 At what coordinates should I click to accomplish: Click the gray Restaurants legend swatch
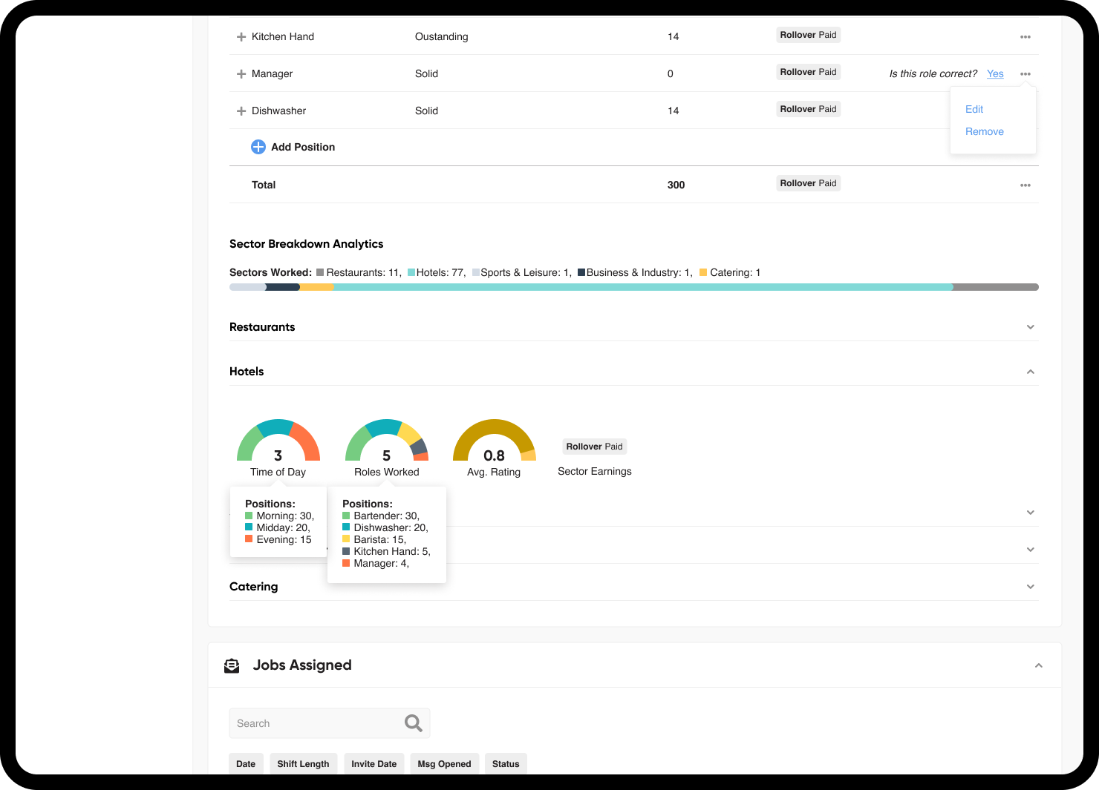(x=320, y=272)
